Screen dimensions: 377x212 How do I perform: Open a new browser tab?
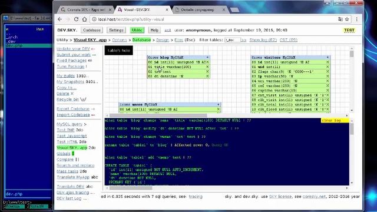pyautogui.click(x=234, y=10)
